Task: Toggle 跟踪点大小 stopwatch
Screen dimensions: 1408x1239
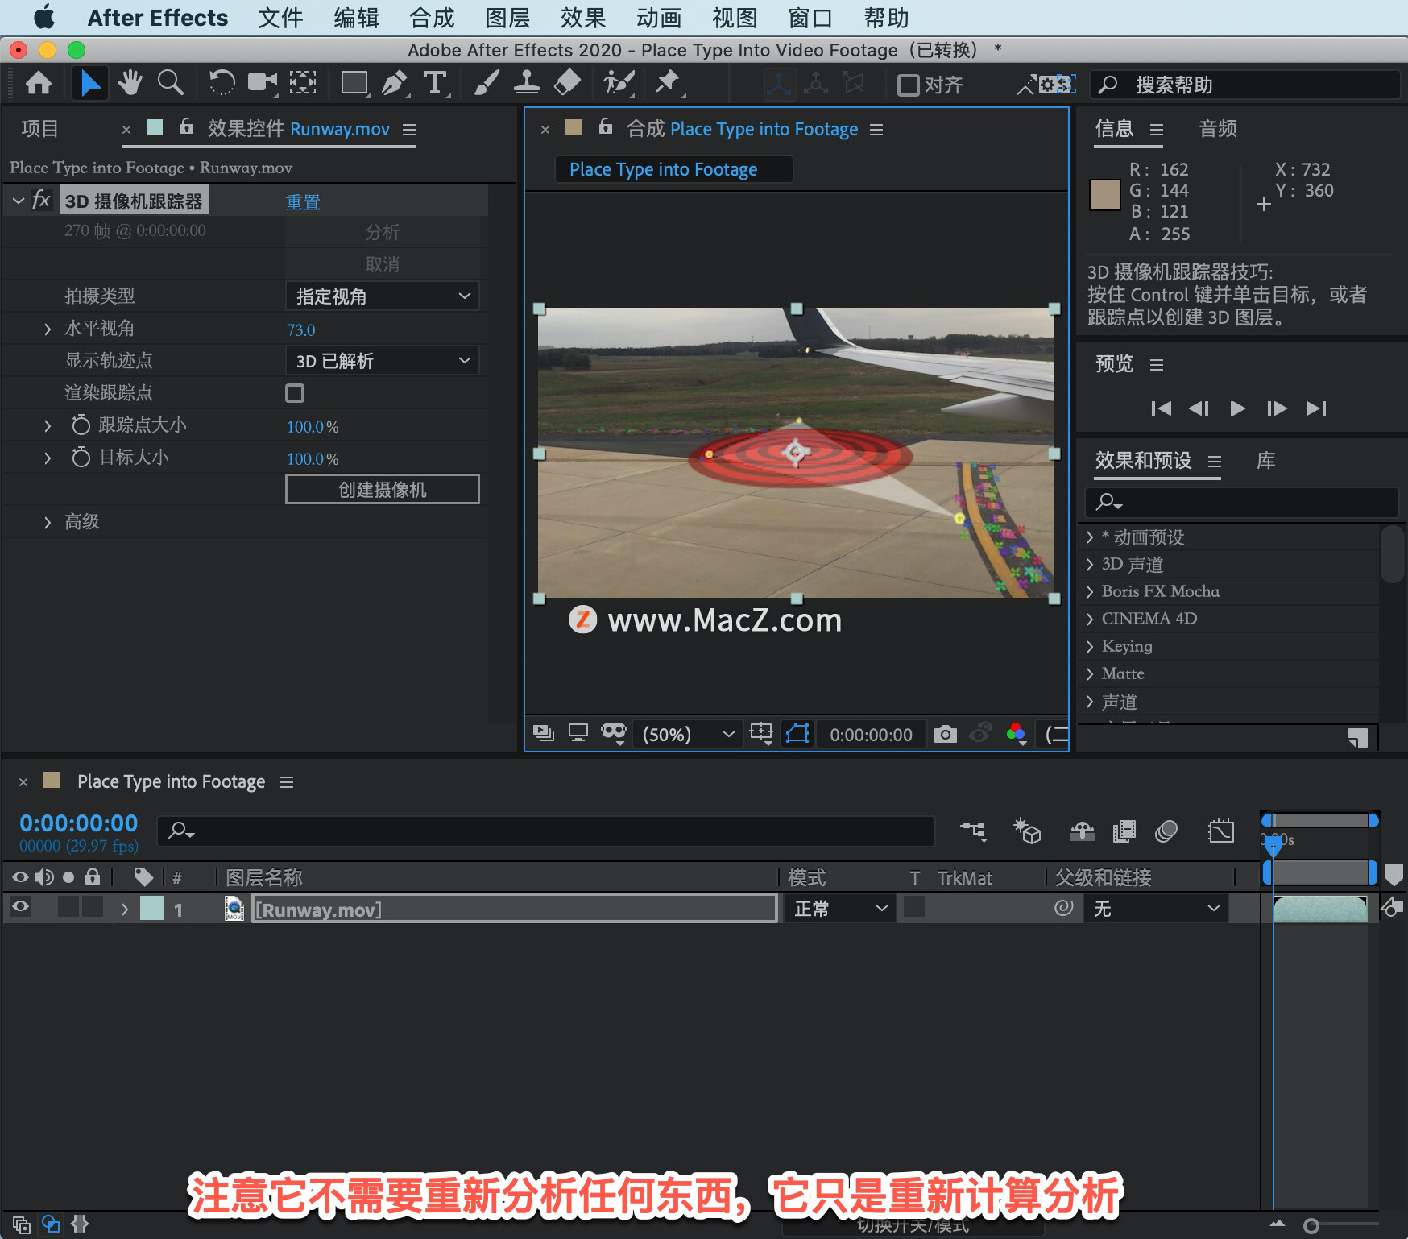Action: (x=81, y=425)
